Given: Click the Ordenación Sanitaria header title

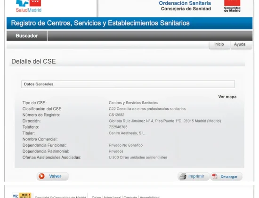Looking at the screenshot, I should (185, 3).
